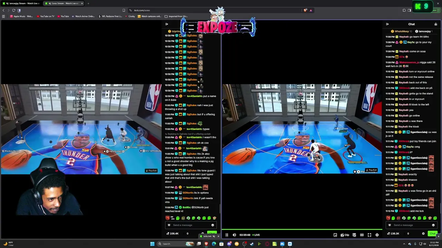Create a Clip of the stream
Screen dimensions: 442x248
click(345, 235)
